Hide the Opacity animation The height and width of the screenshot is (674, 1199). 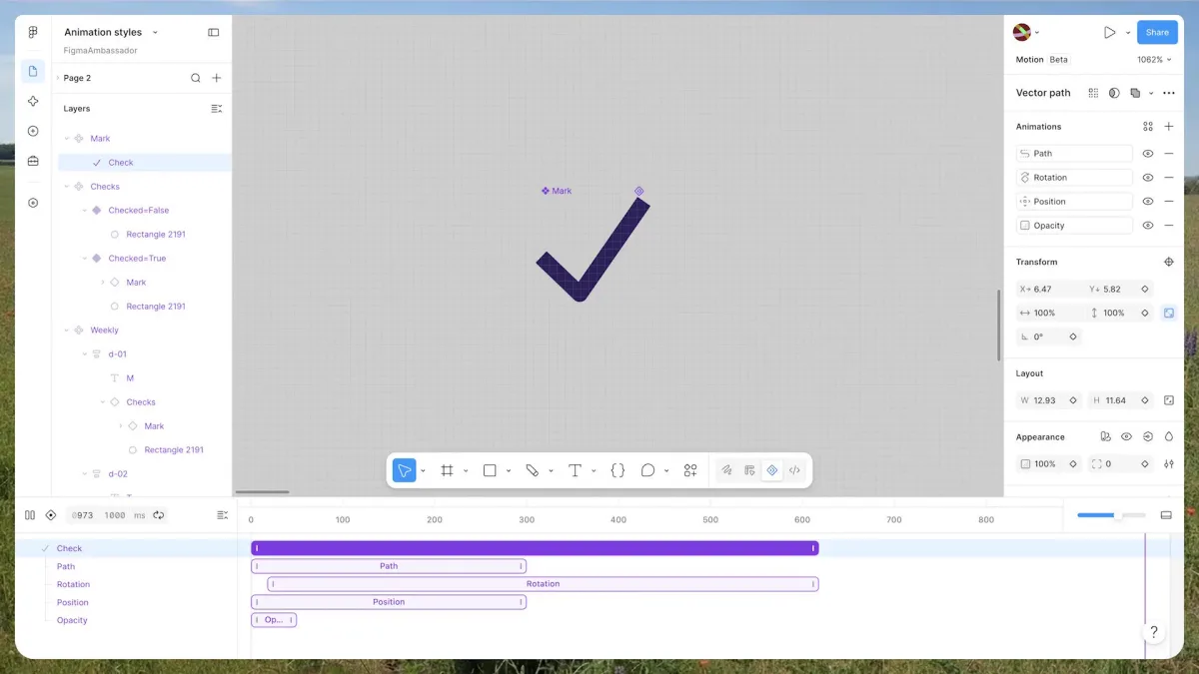(x=1148, y=226)
